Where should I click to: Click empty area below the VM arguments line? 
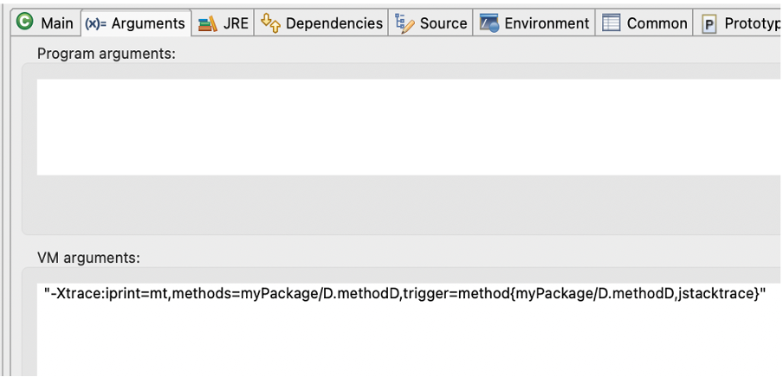coord(409,344)
